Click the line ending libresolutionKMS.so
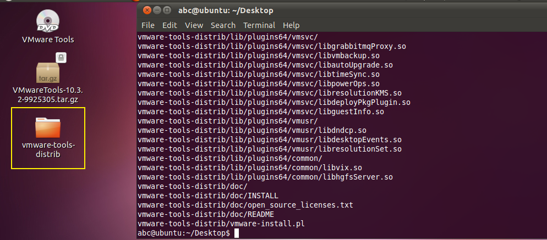547x240 pixels. tap(270, 93)
